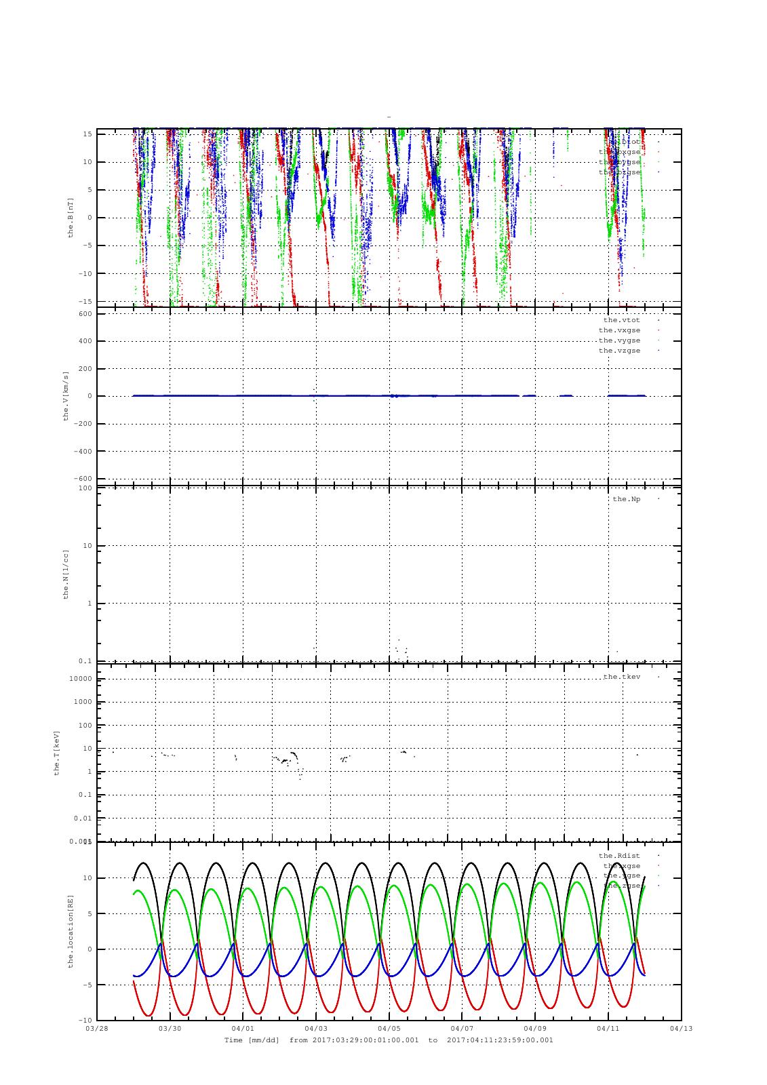Select the 15 tick on B panel
Screen dimensions: 767x1085
[x=87, y=134]
